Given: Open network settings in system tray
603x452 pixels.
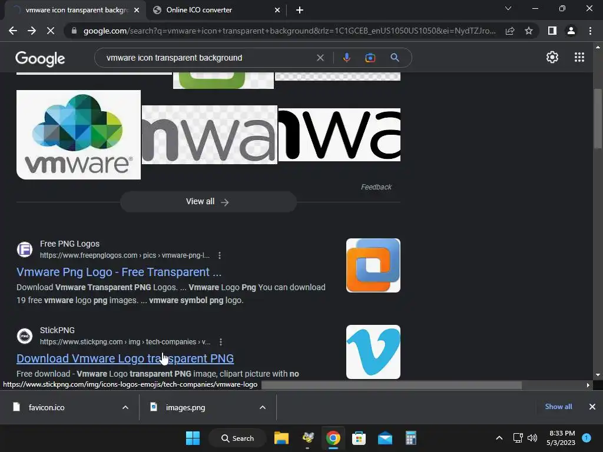Looking at the screenshot, I should point(518,438).
